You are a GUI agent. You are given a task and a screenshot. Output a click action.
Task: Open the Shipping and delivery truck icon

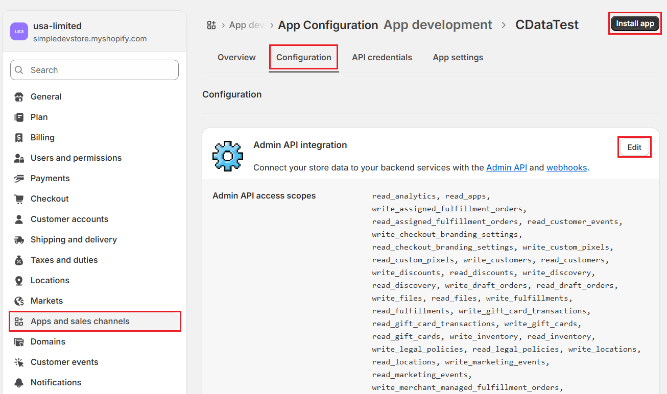19,240
